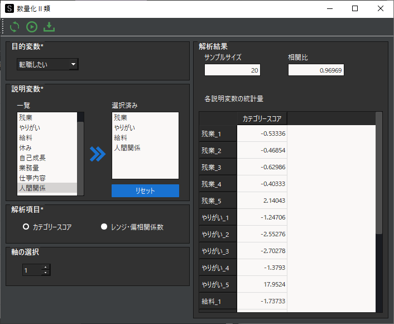Click the cell value -1.24706
The width and height of the screenshot is (394, 324).
pyautogui.click(x=262, y=217)
